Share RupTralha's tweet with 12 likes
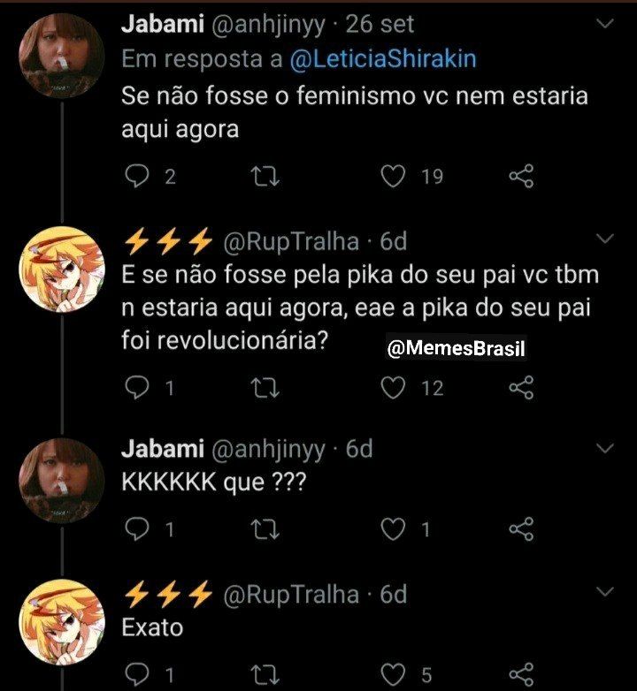 (x=521, y=388)
